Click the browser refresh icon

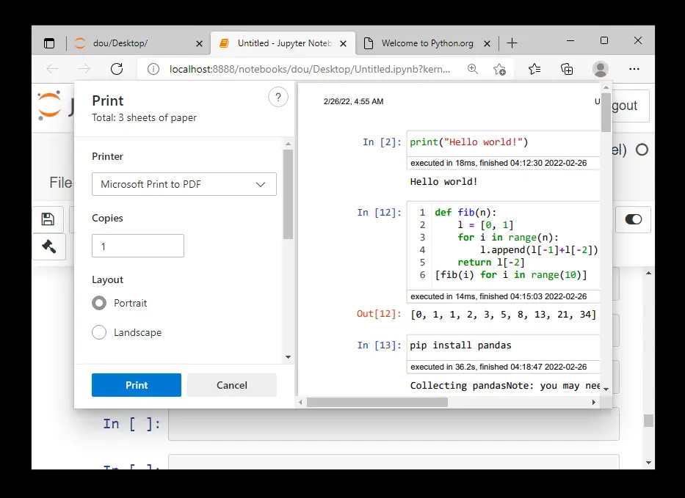point(116,69)
